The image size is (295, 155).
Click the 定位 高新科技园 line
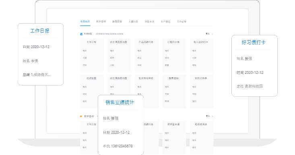[x=250, y=86]
